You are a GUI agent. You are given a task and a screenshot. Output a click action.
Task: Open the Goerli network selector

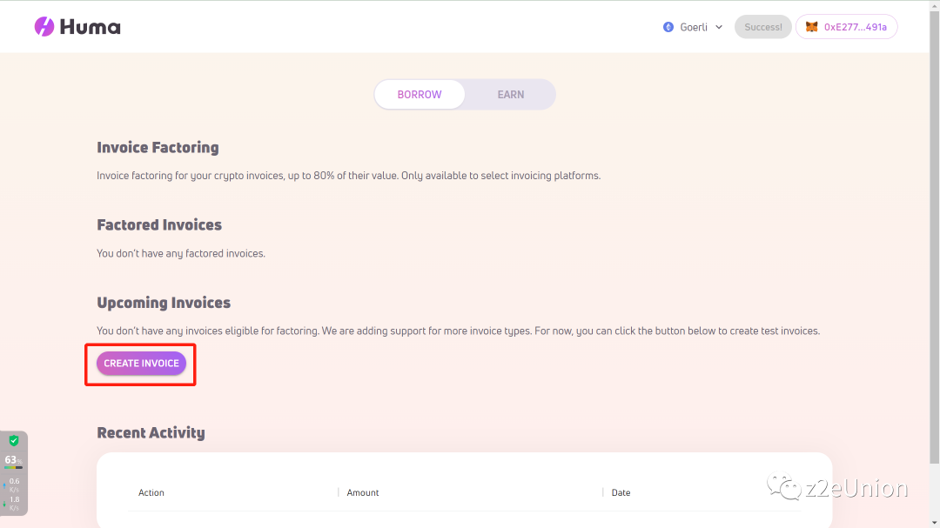click(693, 27)
